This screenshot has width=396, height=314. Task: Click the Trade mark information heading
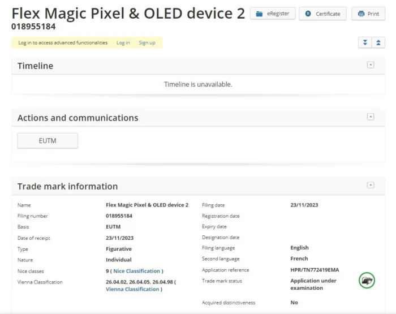pyautogui.click(x=67, y=186)
